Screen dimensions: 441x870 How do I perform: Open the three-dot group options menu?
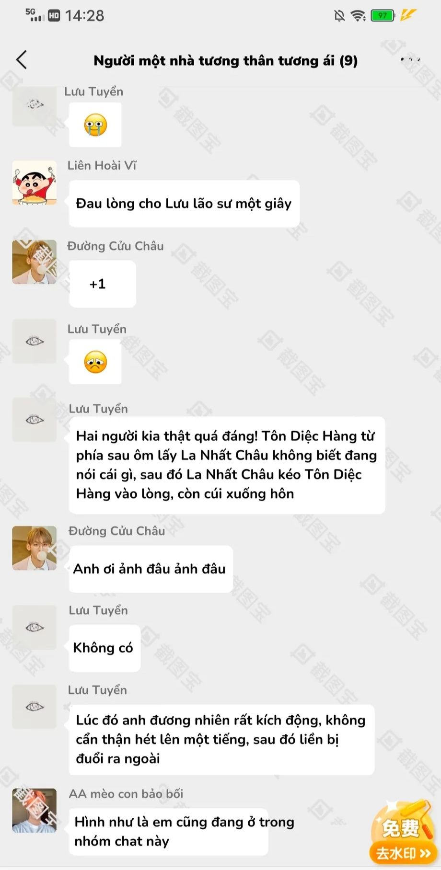410,60
